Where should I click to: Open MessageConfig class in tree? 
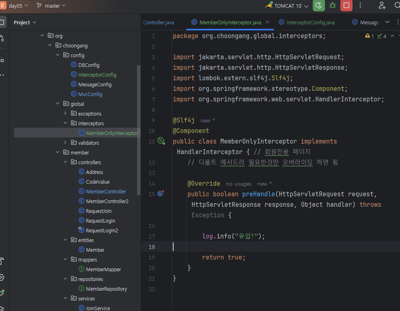[91, 84]
